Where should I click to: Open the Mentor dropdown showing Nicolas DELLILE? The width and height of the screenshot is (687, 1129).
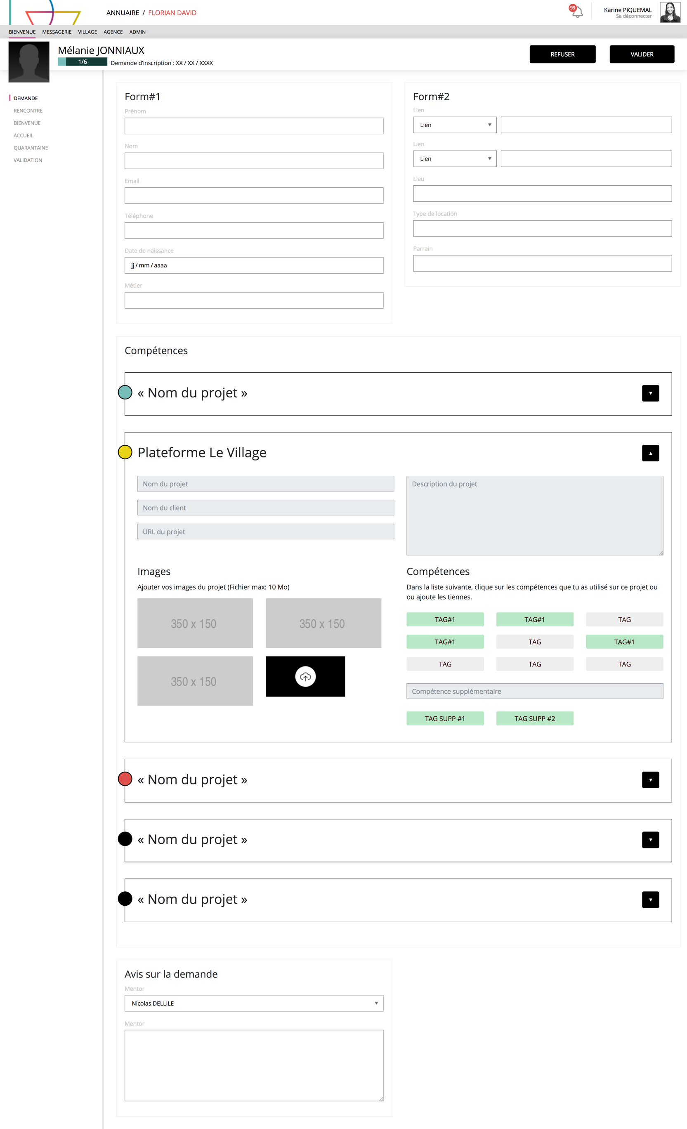[254, 1003]
